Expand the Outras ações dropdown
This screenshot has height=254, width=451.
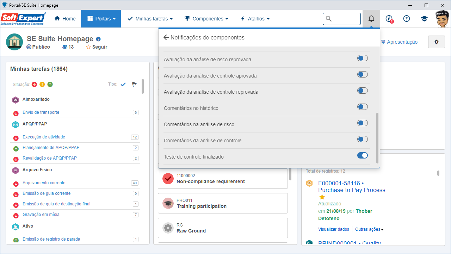[369, 229]
